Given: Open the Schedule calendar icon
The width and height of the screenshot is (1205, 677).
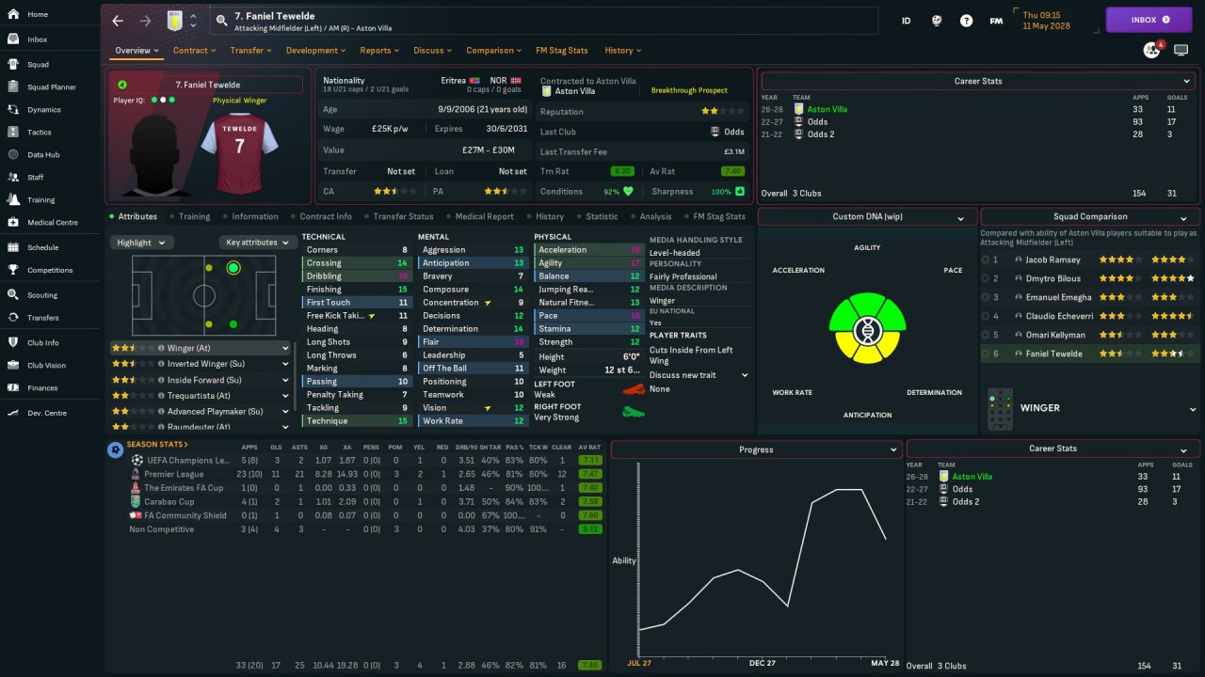Looking at the screenshot, I should 13,247.
